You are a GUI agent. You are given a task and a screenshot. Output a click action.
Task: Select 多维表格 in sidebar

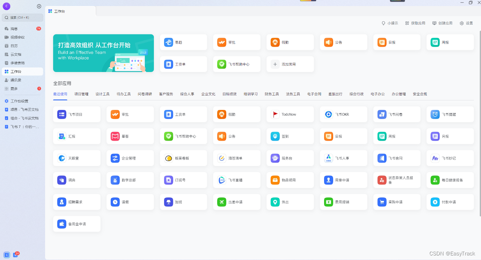point(22,63)
